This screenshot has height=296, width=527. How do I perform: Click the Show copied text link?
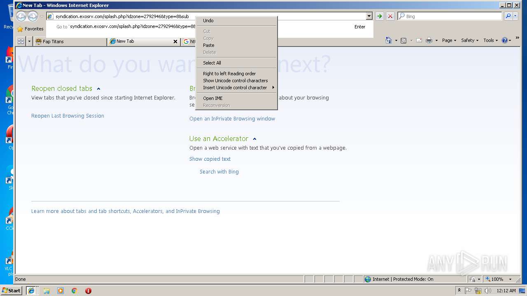coord(210,159)
